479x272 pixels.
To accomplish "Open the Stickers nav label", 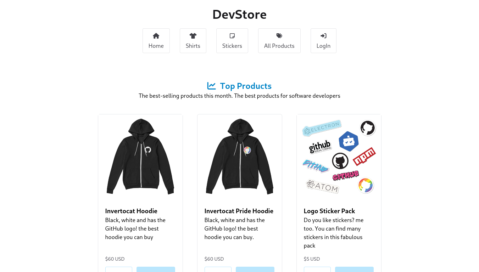I will click(232, 46).
